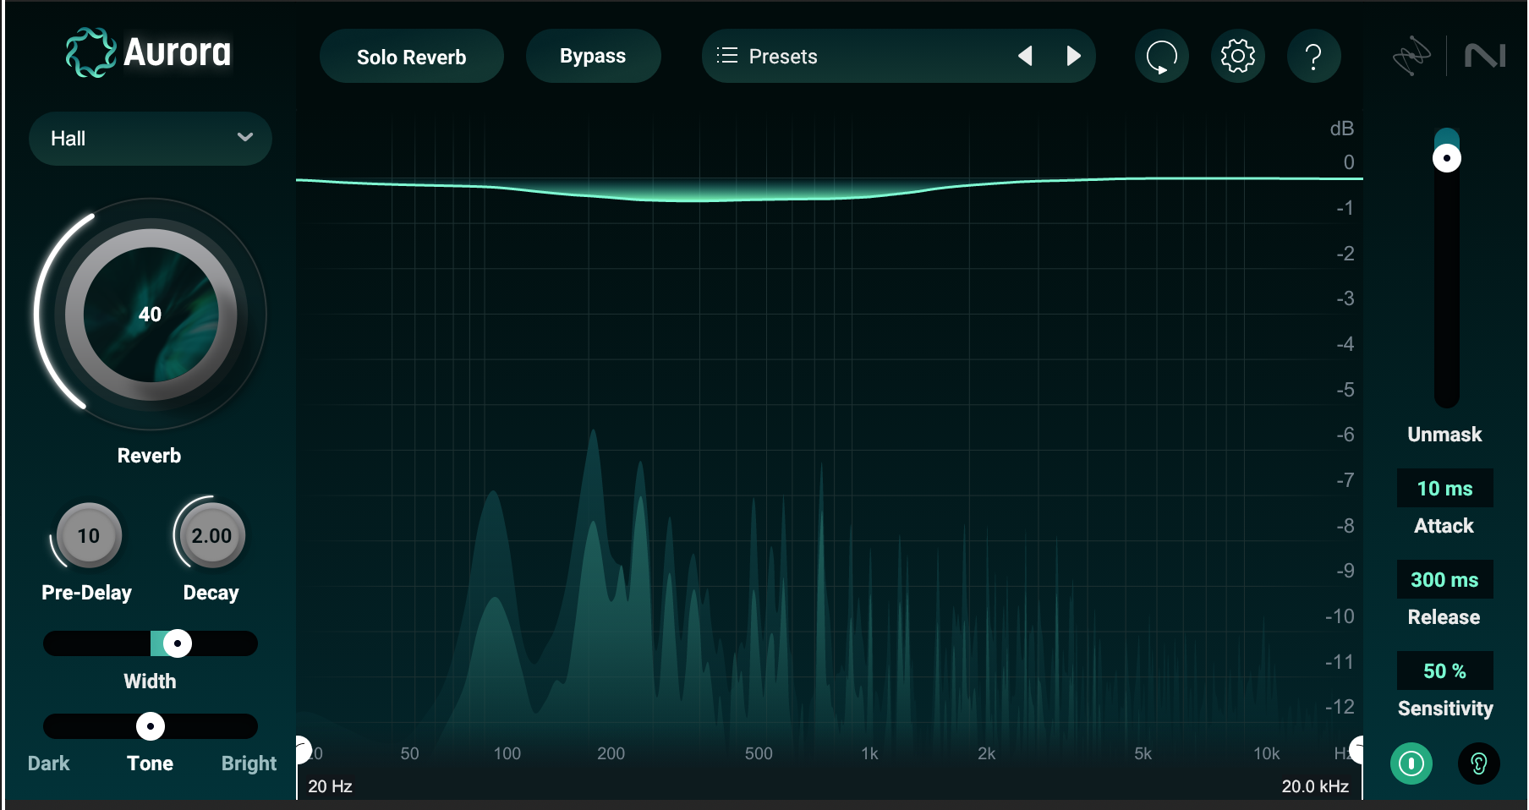This screenshot has width=1529, height=810.
Task: Click the low frequency cutoff handle
Action: tap(302, 749)
